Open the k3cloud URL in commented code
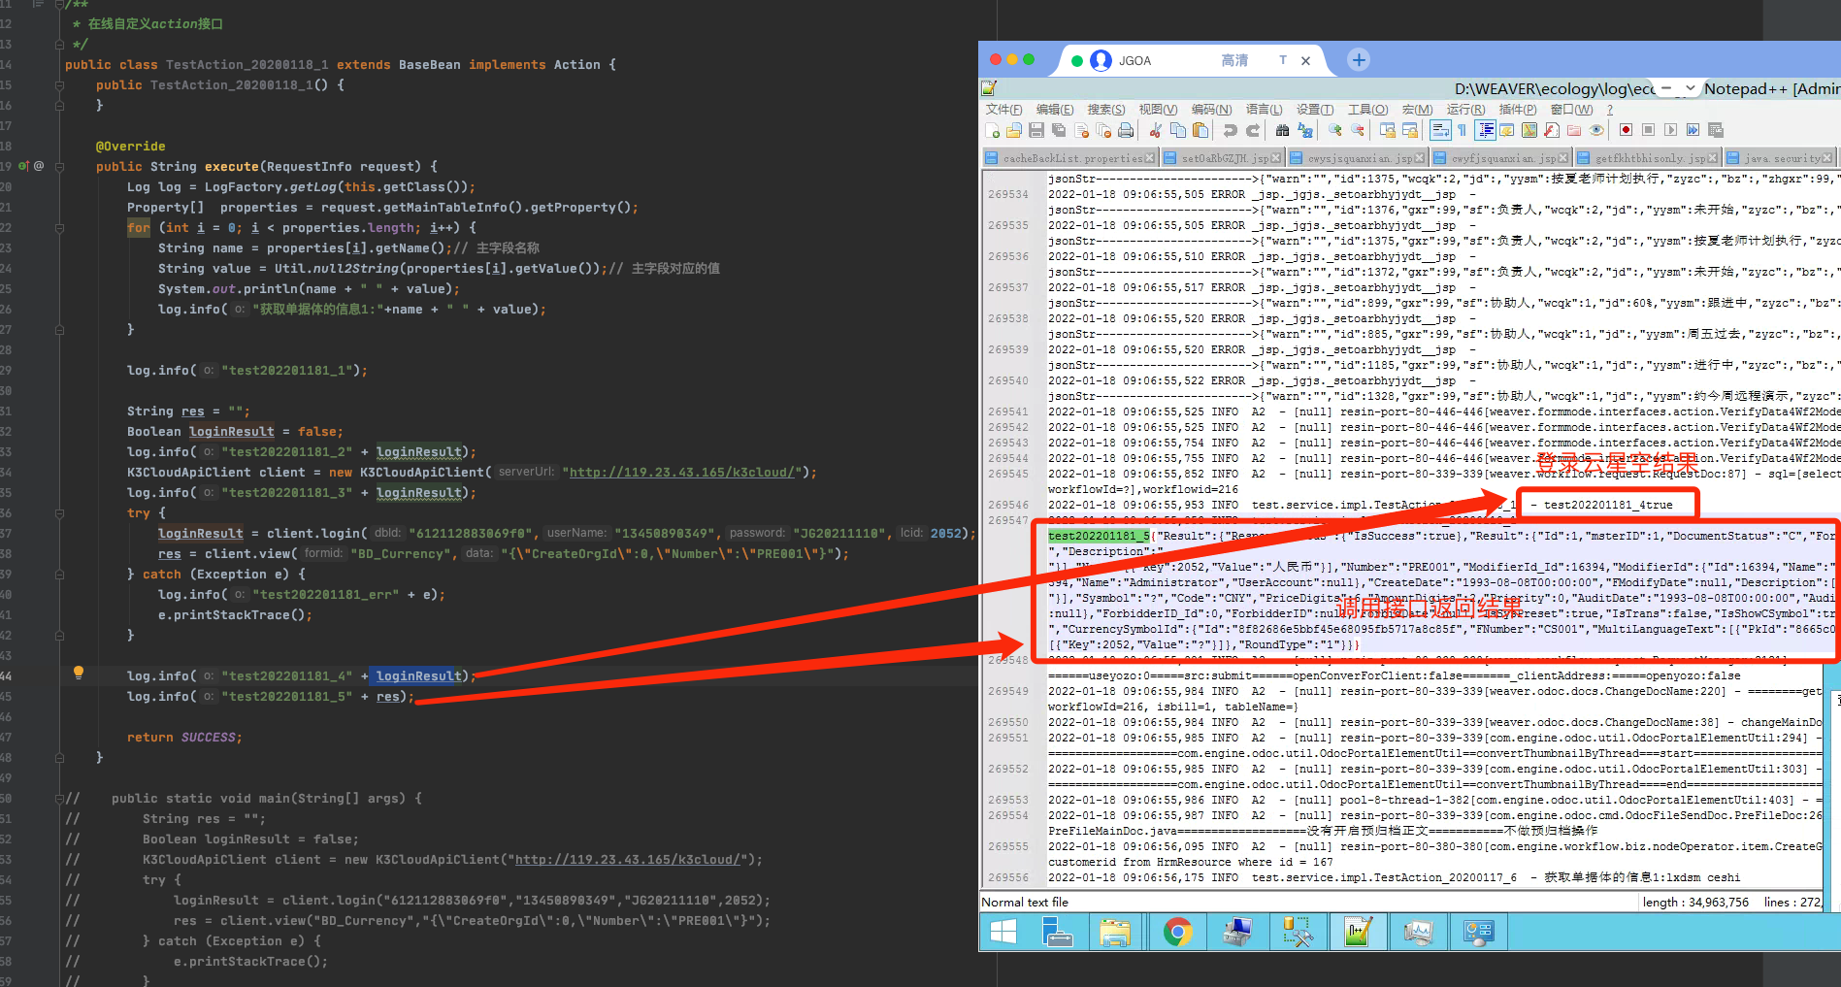Screen dimensions: 1841x987 630,860
